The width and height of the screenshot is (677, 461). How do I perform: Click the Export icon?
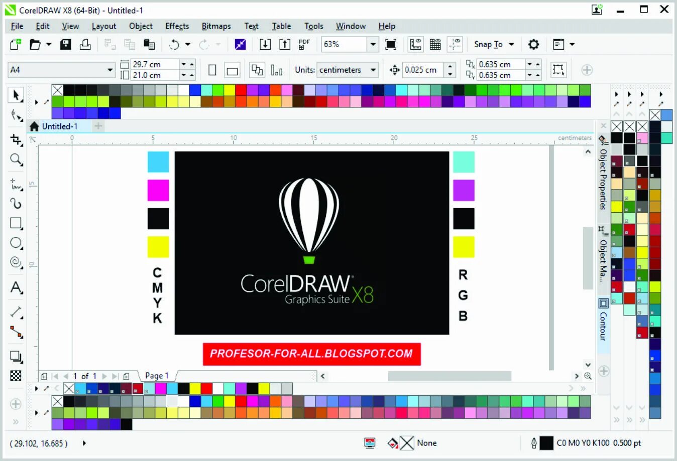285,44
